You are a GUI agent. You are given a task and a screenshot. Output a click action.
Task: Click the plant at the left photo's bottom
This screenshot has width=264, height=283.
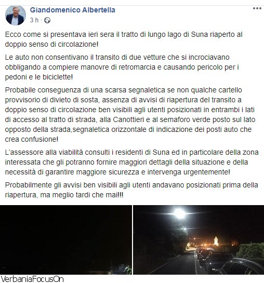[127, 270]
